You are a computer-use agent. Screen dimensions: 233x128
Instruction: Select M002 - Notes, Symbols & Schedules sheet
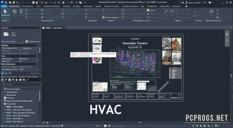[x=21, y=113]
